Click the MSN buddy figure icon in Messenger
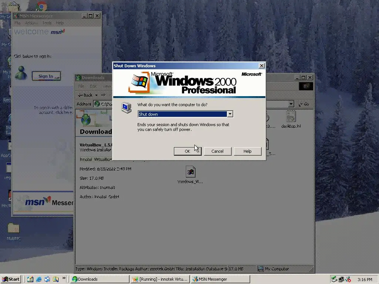This screenshot has width=379, height=284. tap(21, 73)
